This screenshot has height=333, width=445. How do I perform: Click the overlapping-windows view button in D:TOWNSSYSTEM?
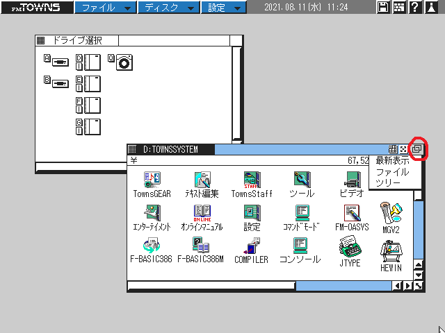417,149
